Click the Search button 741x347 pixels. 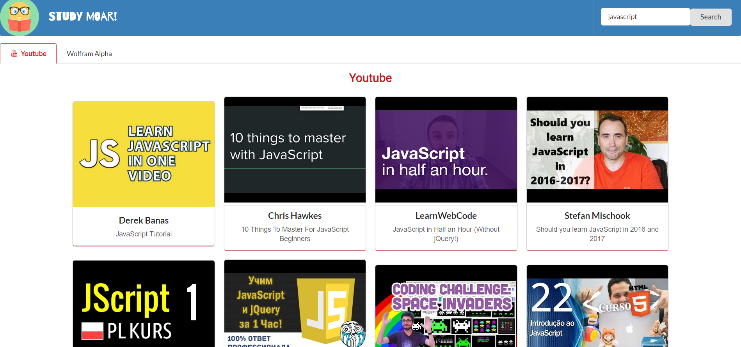pos(711,17)
